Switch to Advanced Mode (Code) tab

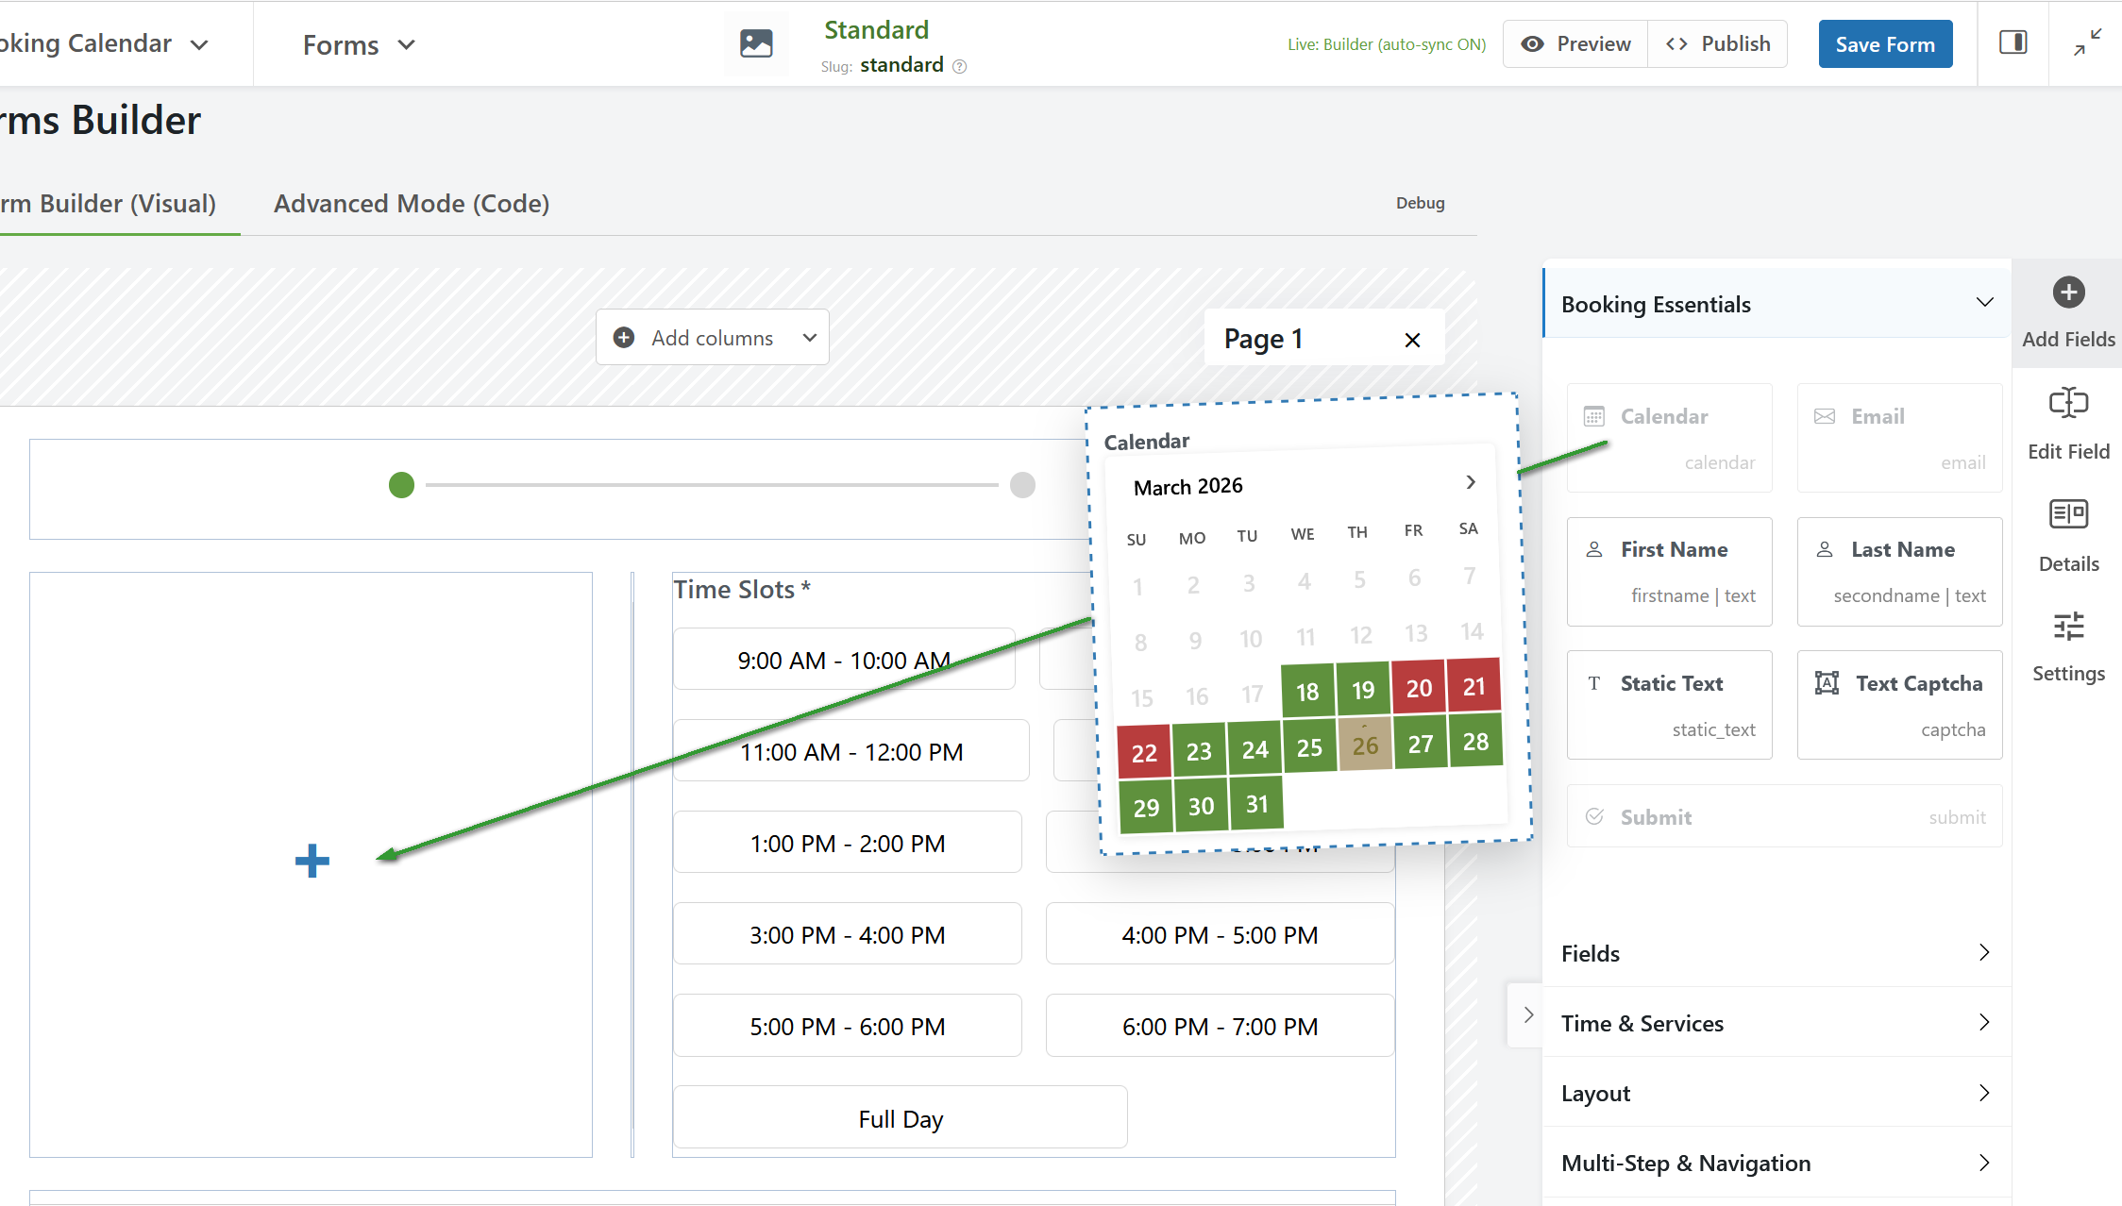[412, 204]
